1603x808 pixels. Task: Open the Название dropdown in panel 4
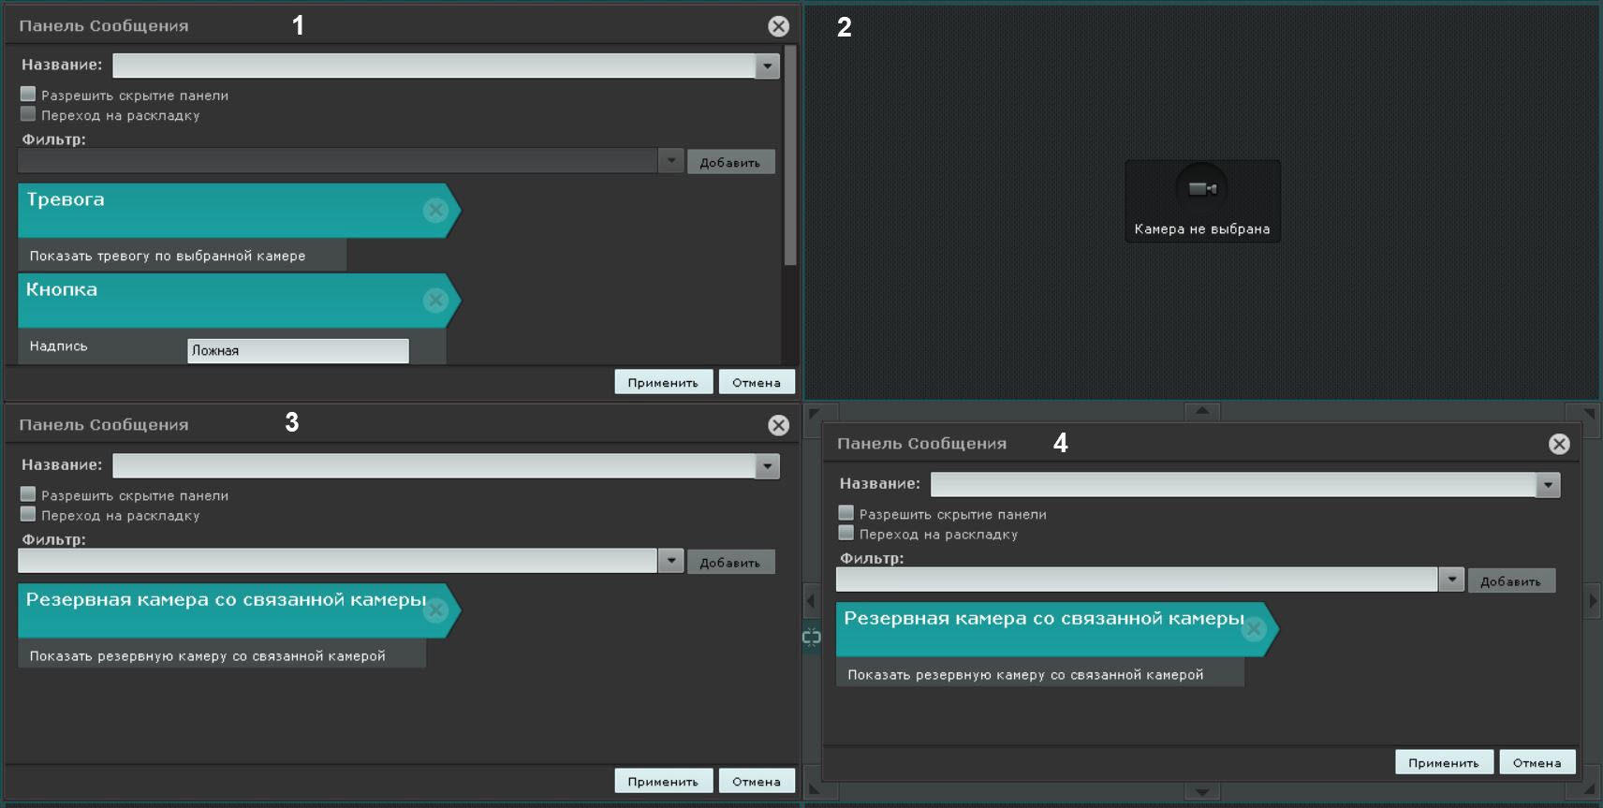(1548, 485)
